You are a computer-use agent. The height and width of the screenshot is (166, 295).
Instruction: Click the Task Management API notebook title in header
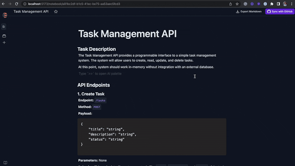pos(32,12)
